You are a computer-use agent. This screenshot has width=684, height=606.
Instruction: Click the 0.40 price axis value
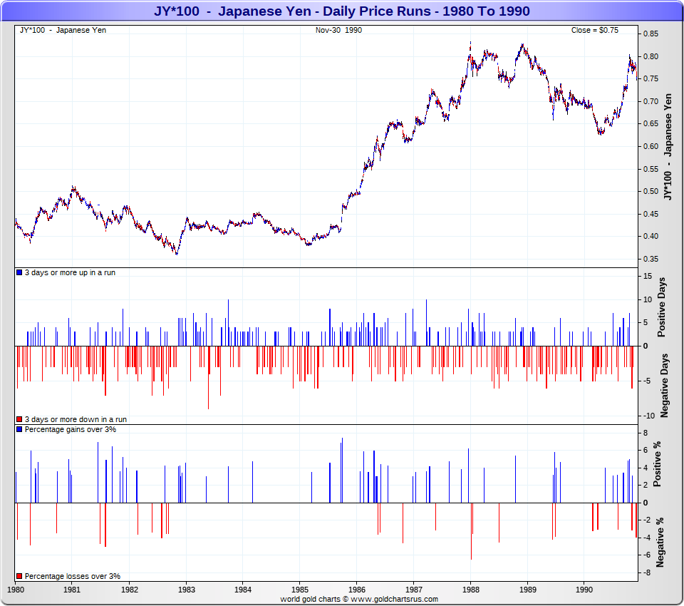click(651, 236)
